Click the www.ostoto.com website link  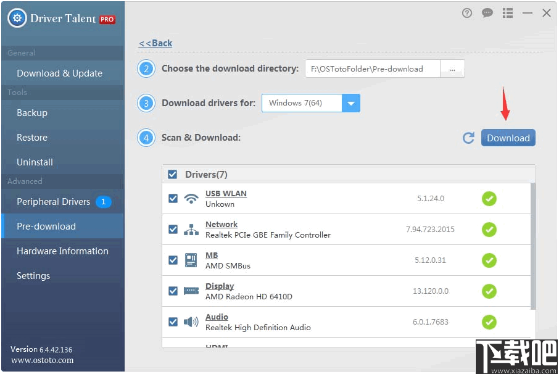click(x=43, y=360)
